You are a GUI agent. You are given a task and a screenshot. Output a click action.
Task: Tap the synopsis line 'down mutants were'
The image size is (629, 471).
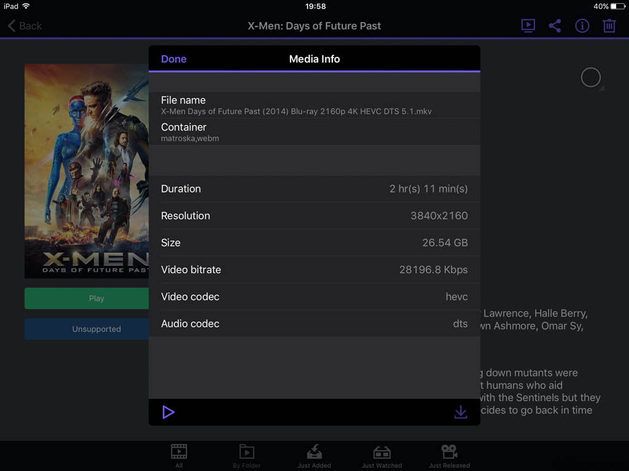532,373
